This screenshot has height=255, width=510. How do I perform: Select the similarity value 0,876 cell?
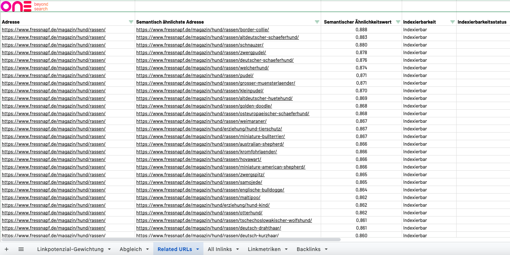361,60
